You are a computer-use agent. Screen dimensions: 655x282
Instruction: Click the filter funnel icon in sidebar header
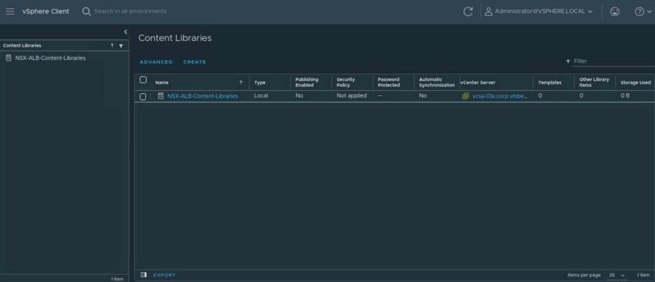(x=121, y=46)
